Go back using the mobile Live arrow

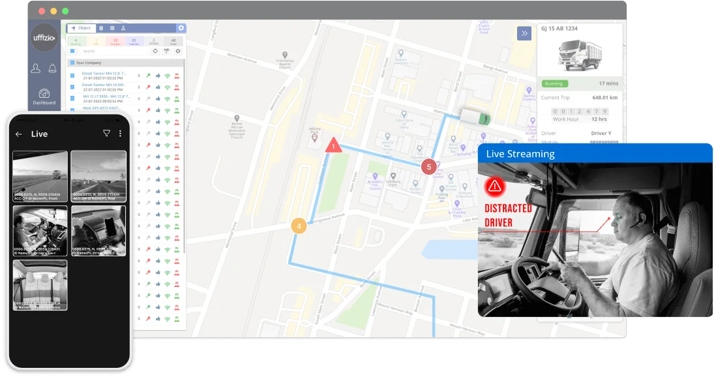tap(19, 134)
